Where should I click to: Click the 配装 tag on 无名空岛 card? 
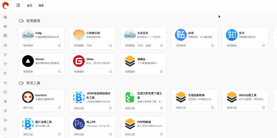tap(149, 46)
